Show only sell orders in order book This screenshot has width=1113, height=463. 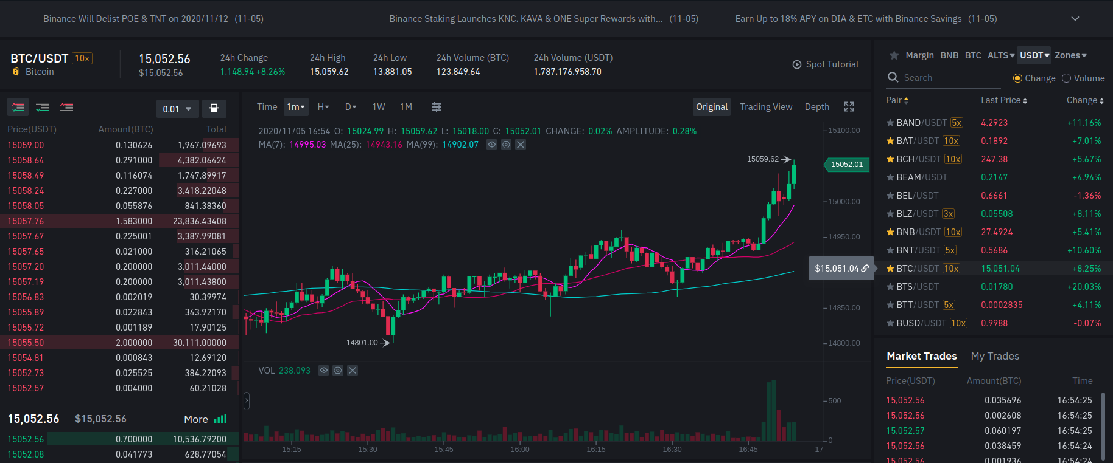66,108
